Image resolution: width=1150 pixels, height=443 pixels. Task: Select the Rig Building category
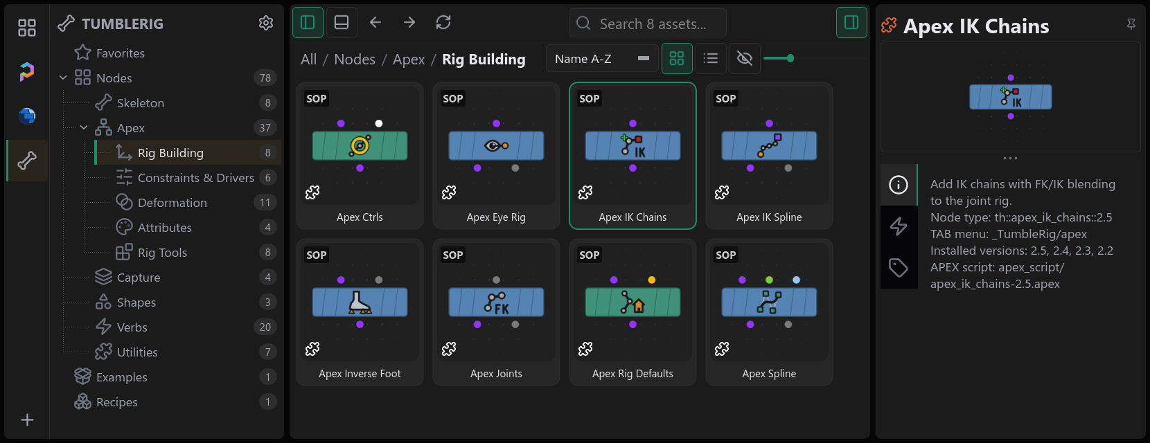(188, 153)
